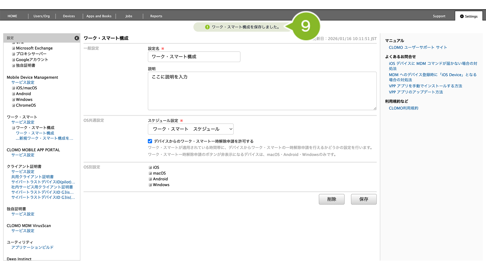
Task: Expand the ChromeOS plus icon in sidebar
Action: (x=13, y=105)
